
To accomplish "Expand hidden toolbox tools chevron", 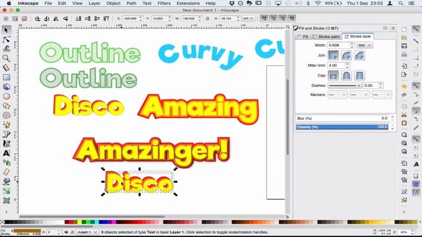I will point(7,212).
